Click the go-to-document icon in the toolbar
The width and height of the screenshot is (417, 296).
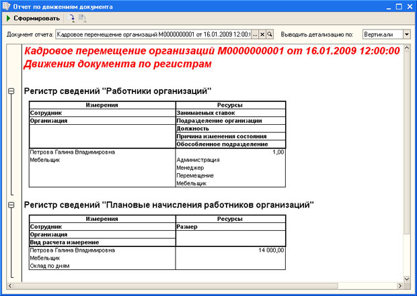(x=71, y=18)
